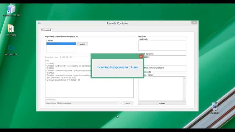Click inside the sourcecode text area
Image resolution: width=235 pixels, height=132 pixels.
coord(160,88)
